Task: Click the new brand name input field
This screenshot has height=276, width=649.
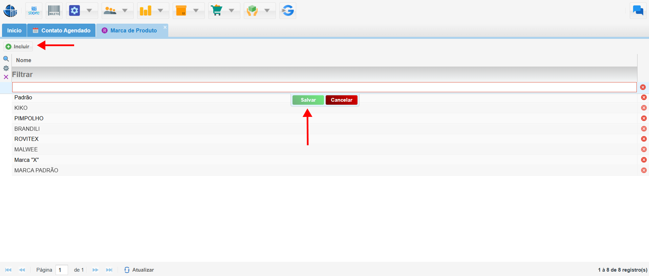Action: pos(324,87)
